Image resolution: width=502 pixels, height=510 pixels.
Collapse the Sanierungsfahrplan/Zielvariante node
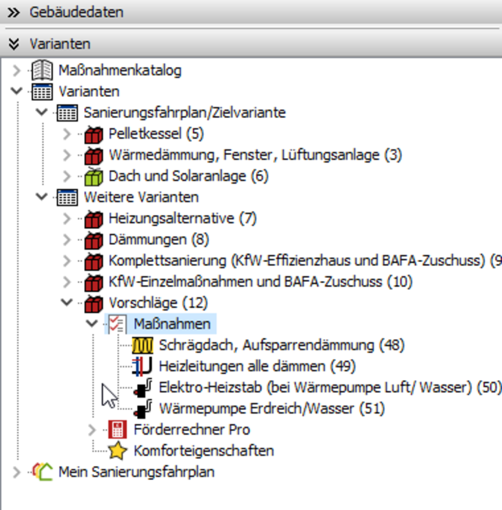[x=42, y=113]
